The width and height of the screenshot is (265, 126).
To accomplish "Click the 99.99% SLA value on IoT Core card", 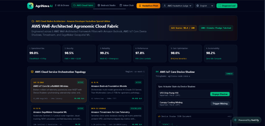I will coord(79,98).
